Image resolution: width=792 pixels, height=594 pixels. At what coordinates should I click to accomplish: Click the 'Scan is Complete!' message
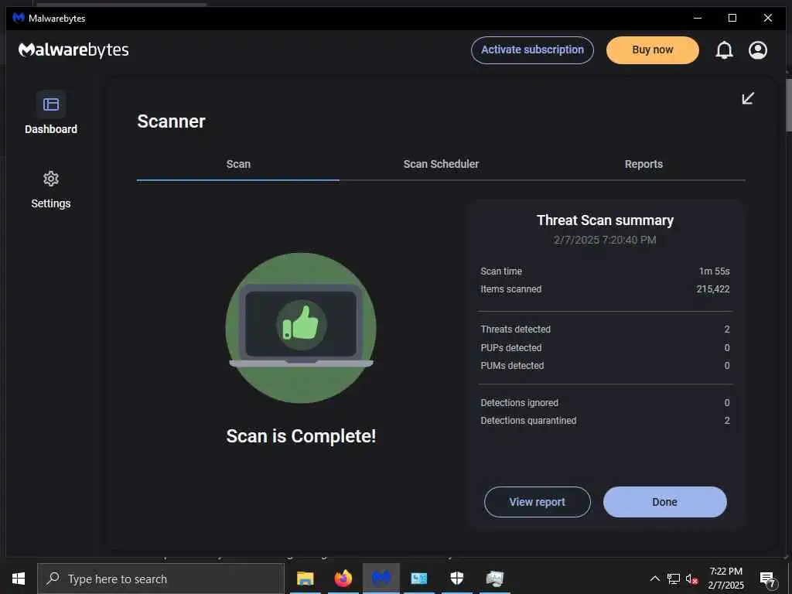[301, 436]
